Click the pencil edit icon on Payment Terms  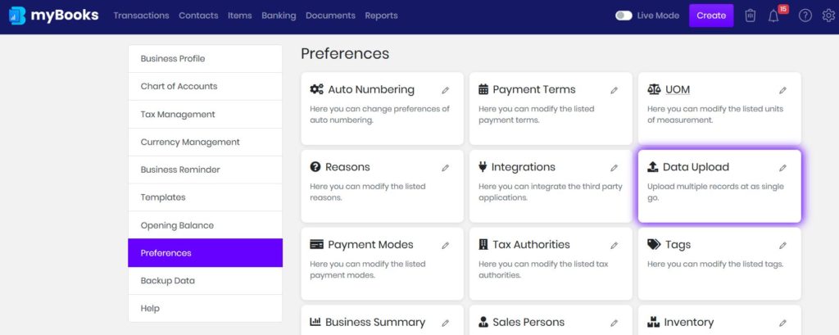coord(615,90)
